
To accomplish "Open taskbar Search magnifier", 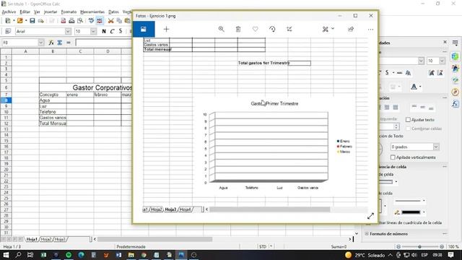I will coord(18,255).
